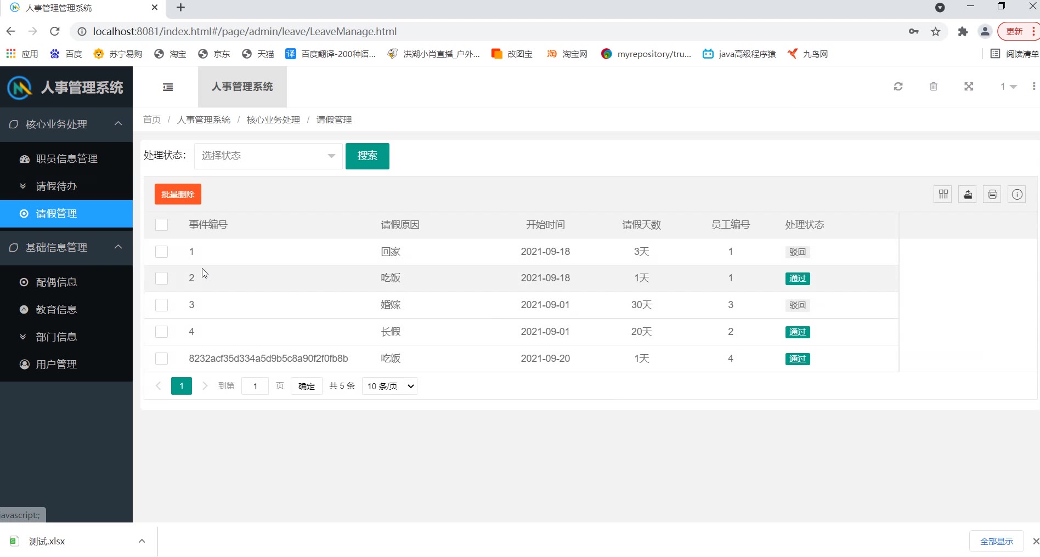Open the 10 条/页 page size dropdown
The width and height of the screenshot is (1040, 557).
(389, 386)
